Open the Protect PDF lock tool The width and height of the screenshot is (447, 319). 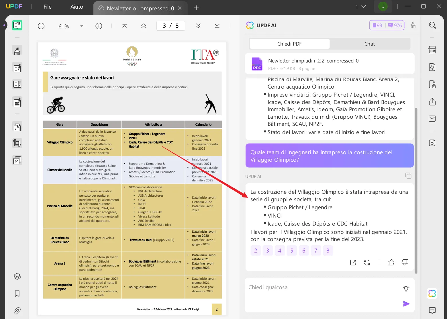coord(432,84)
